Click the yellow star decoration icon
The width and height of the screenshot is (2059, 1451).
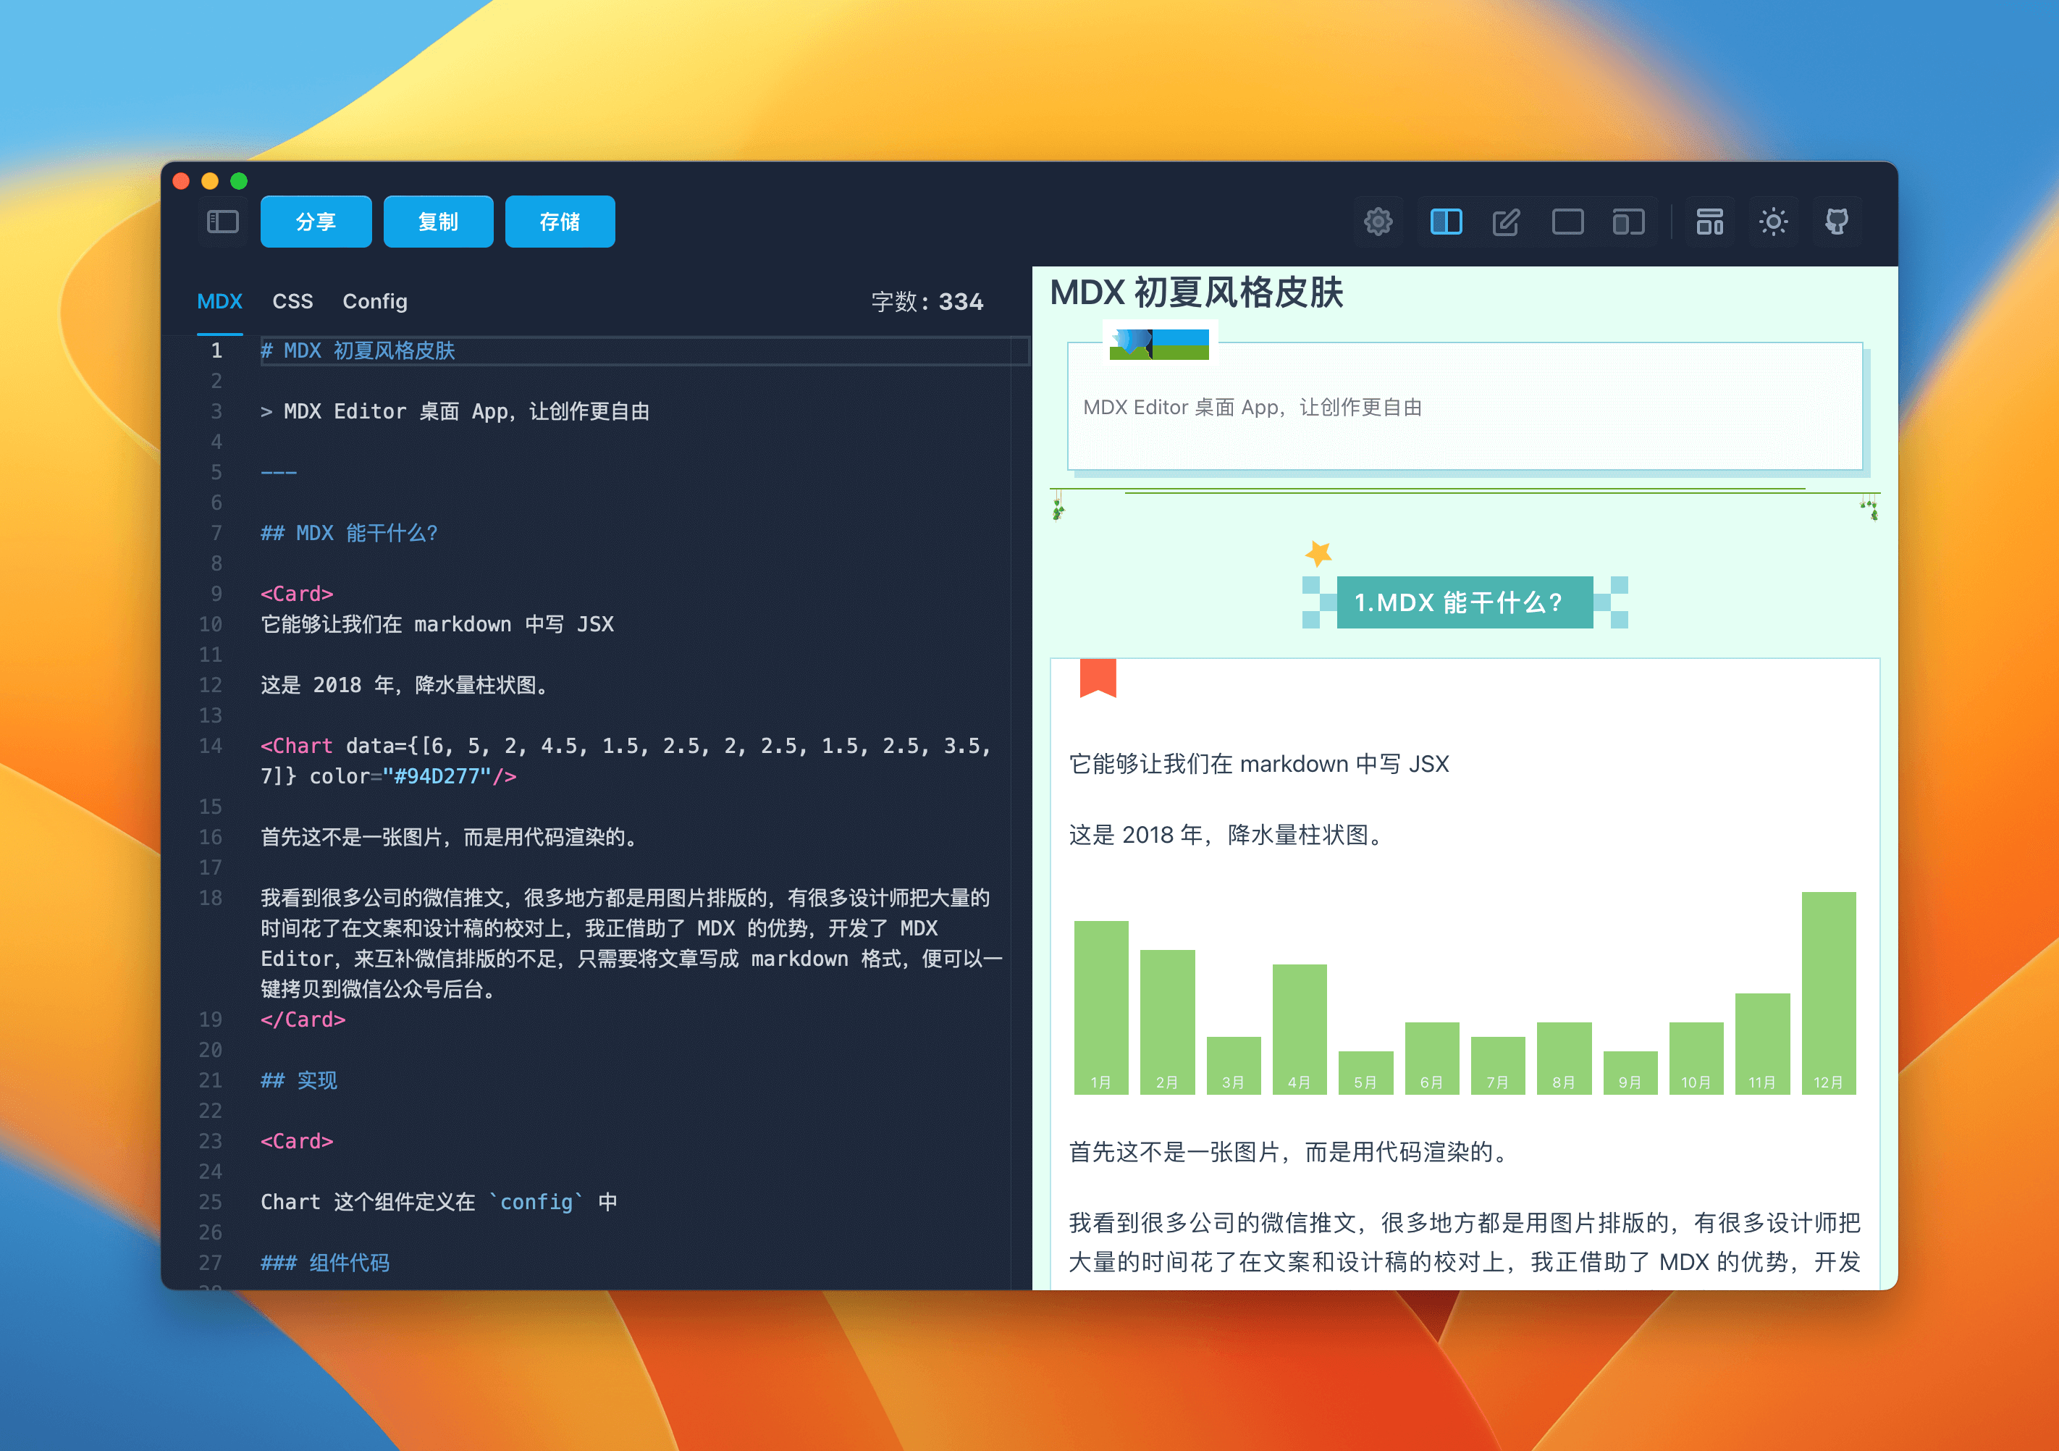1318,553
